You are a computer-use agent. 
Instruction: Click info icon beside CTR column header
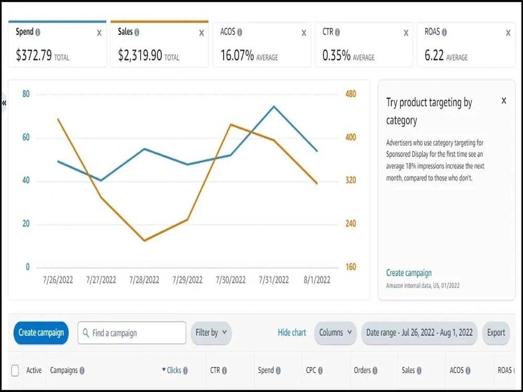tap(224, 371)
